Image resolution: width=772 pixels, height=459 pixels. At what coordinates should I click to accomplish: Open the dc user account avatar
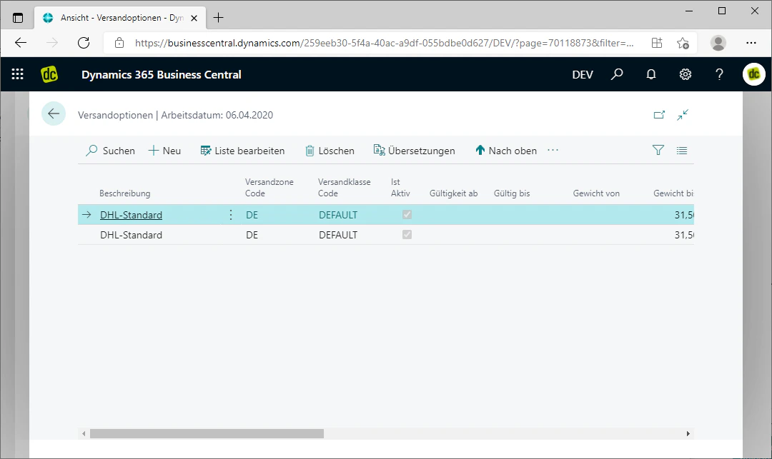[x=754, y=74]
